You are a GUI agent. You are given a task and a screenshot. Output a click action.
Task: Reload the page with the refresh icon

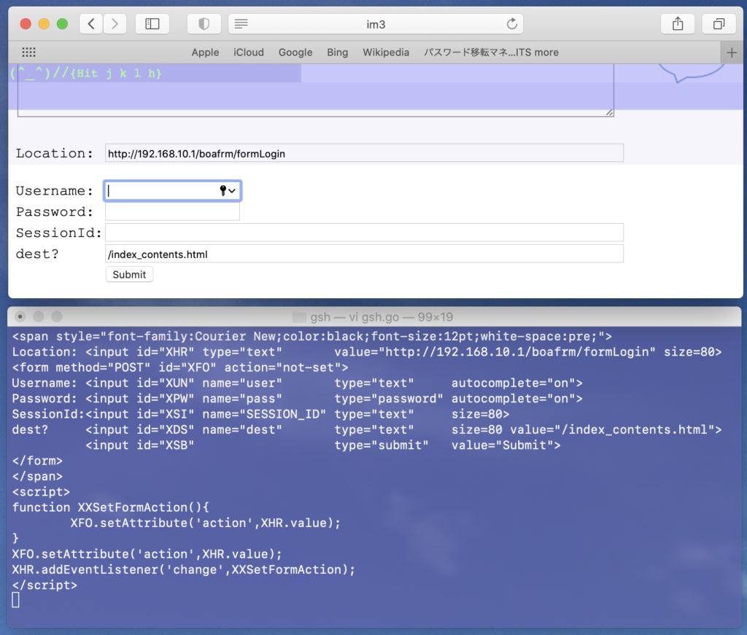click(511, 24)
